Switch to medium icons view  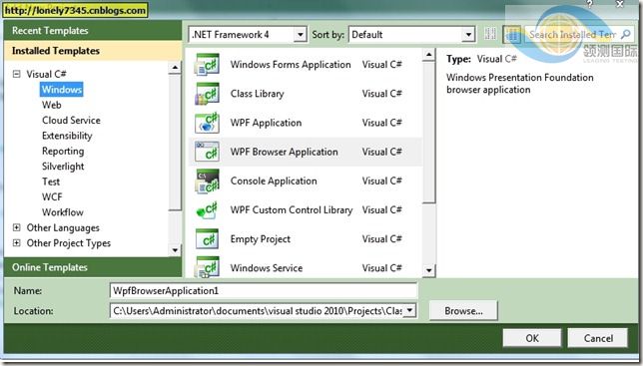512,34
